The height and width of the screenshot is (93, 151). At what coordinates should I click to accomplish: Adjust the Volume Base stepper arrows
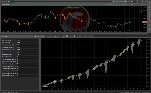point(37,45)
